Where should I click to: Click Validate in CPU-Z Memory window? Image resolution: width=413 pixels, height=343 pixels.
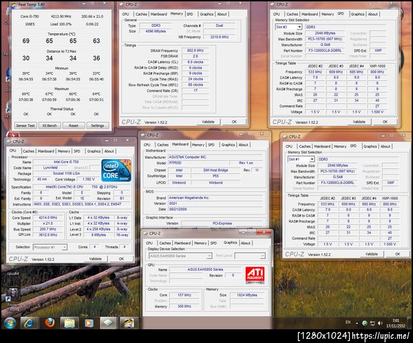pyautogui.click(x=208, y=122)
